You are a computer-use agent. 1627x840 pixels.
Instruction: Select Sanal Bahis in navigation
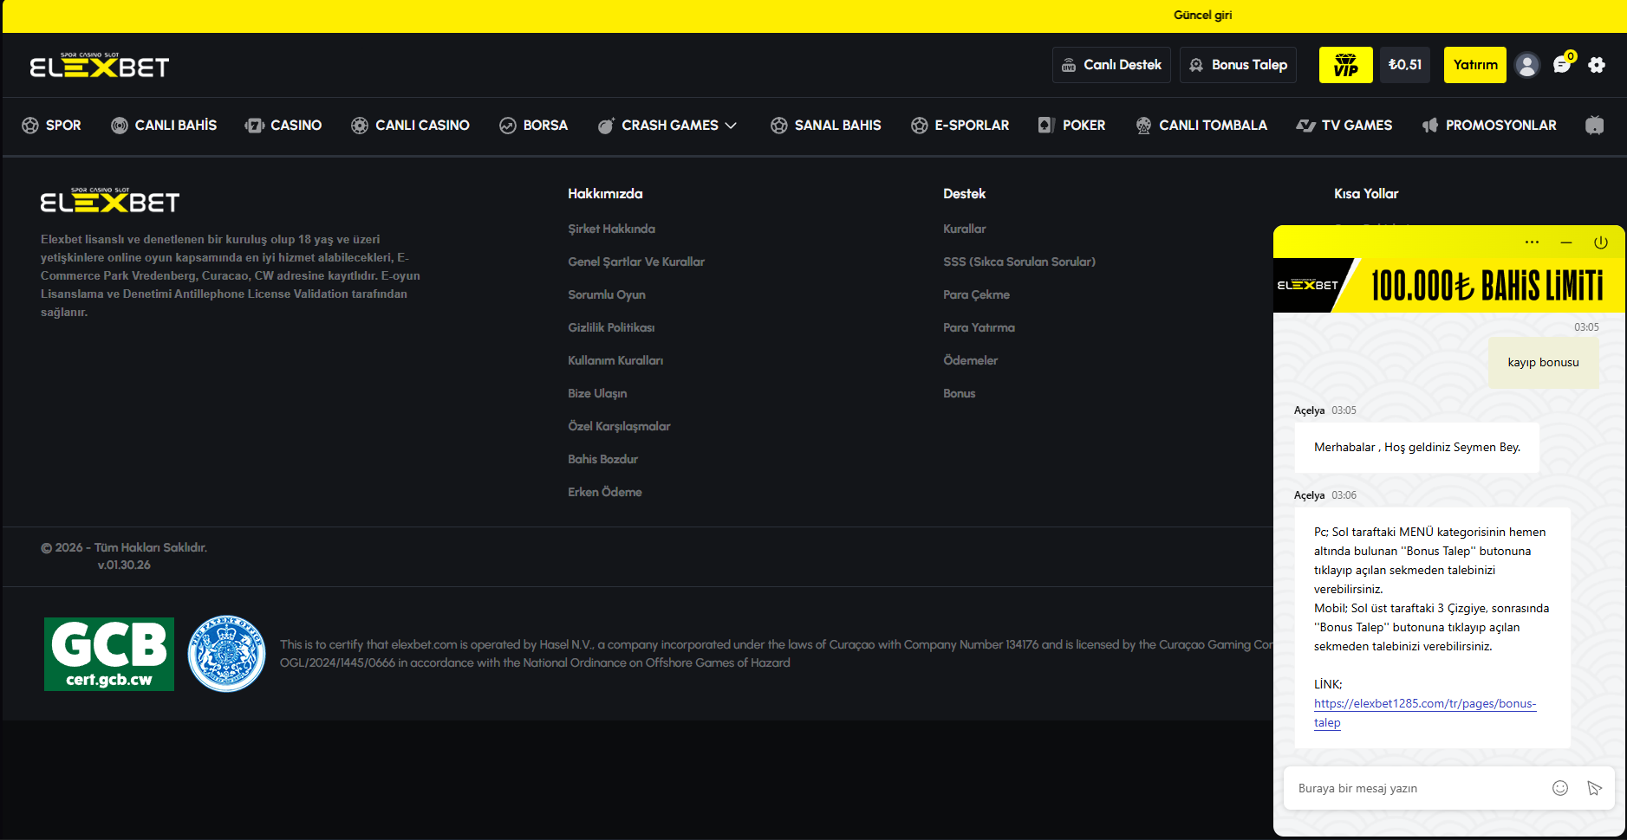825,126
